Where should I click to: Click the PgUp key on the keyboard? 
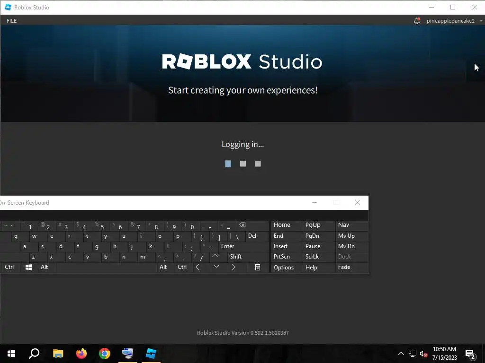click(x=319, y=225)
